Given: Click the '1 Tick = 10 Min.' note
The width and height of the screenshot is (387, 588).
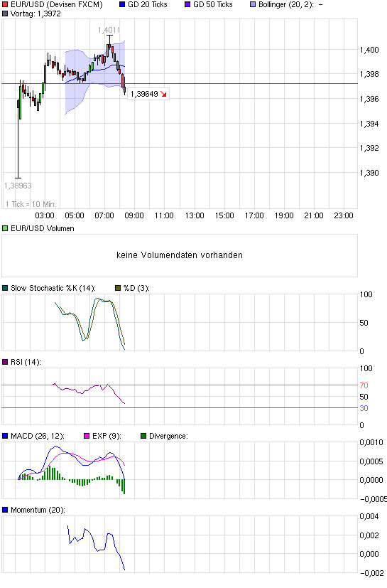Looking at the screenshot, I should point(31,204).
